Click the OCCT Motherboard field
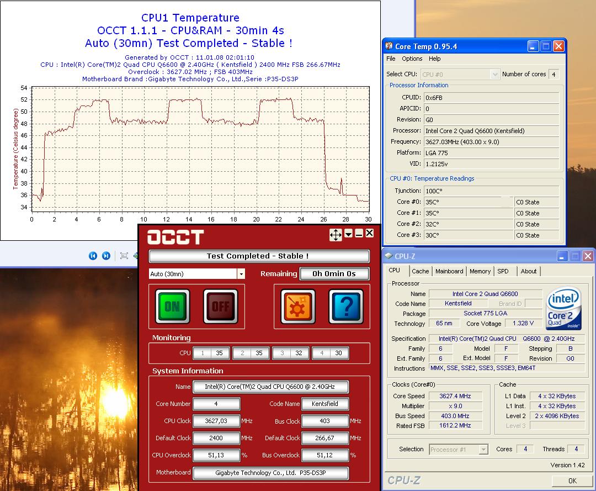This screenshot has height=491, width=596. [270, 473]
